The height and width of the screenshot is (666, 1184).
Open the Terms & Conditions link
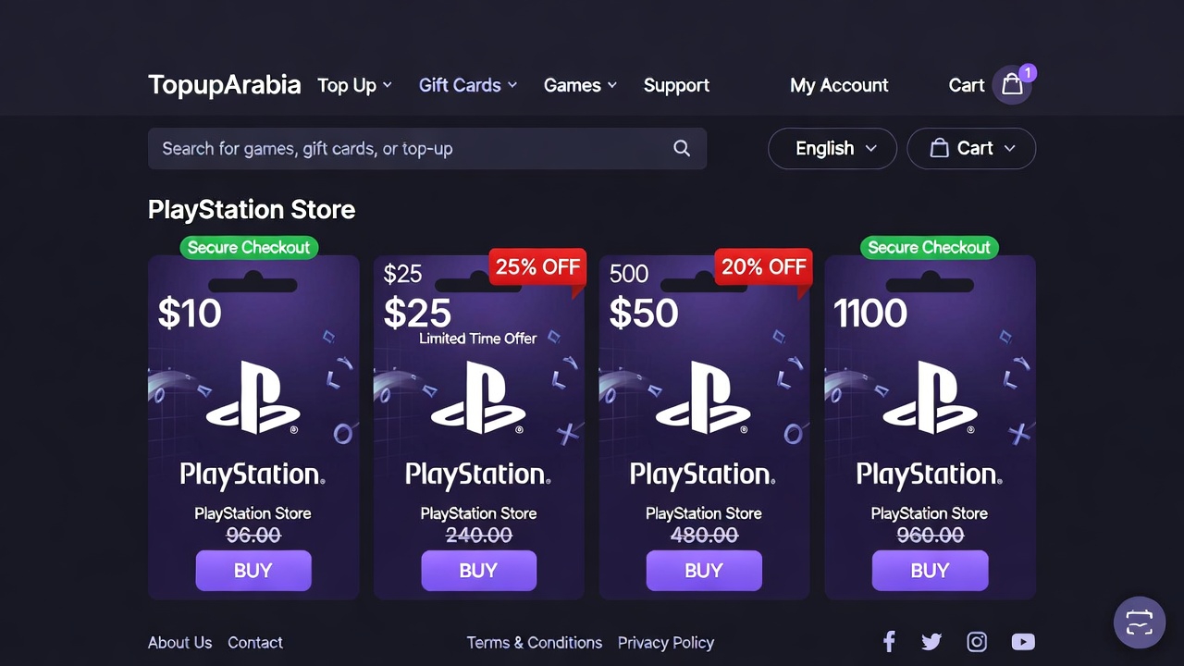(534, 642)
